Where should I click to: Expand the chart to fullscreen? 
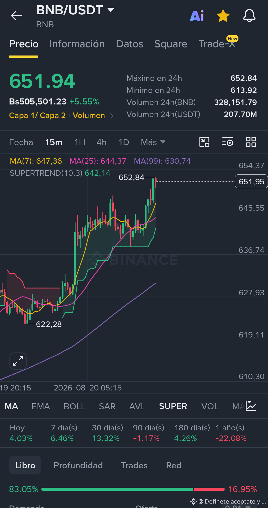tap(18, 361)
